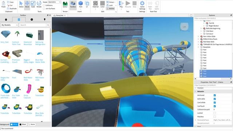
Task: Toggle the Anchored property checkbox
Action: click(214, 95)
